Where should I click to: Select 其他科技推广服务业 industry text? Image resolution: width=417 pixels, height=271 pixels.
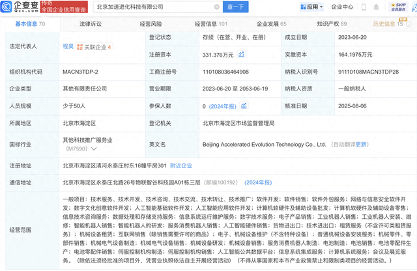coord(87,140)
